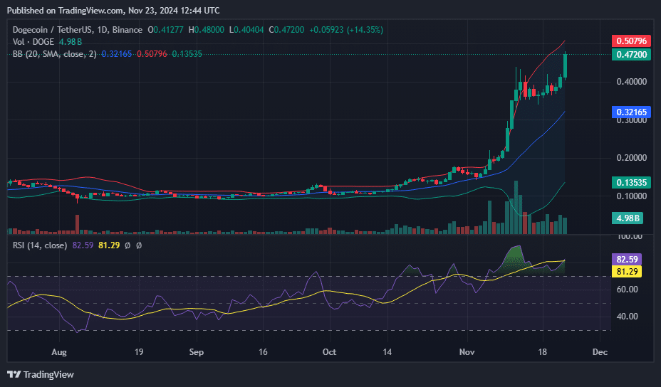Click the 18 date label on the time axis
661x387 pixels.
[x=542, y=352]
